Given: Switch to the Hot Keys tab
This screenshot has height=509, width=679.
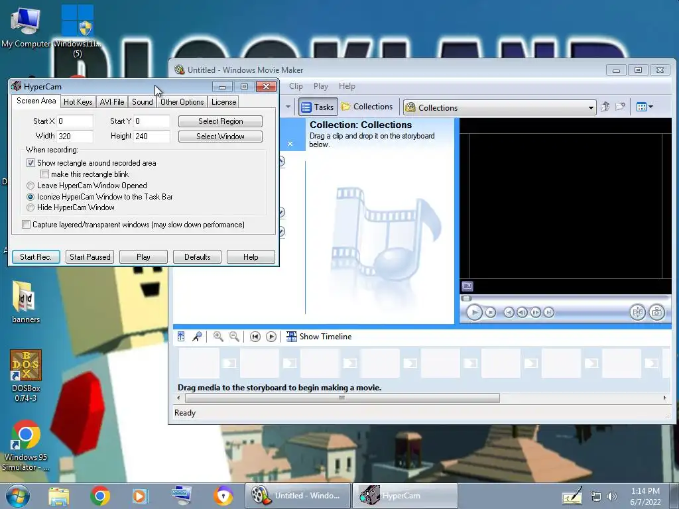Looking at the screenshot, I should tap(78, 101).
